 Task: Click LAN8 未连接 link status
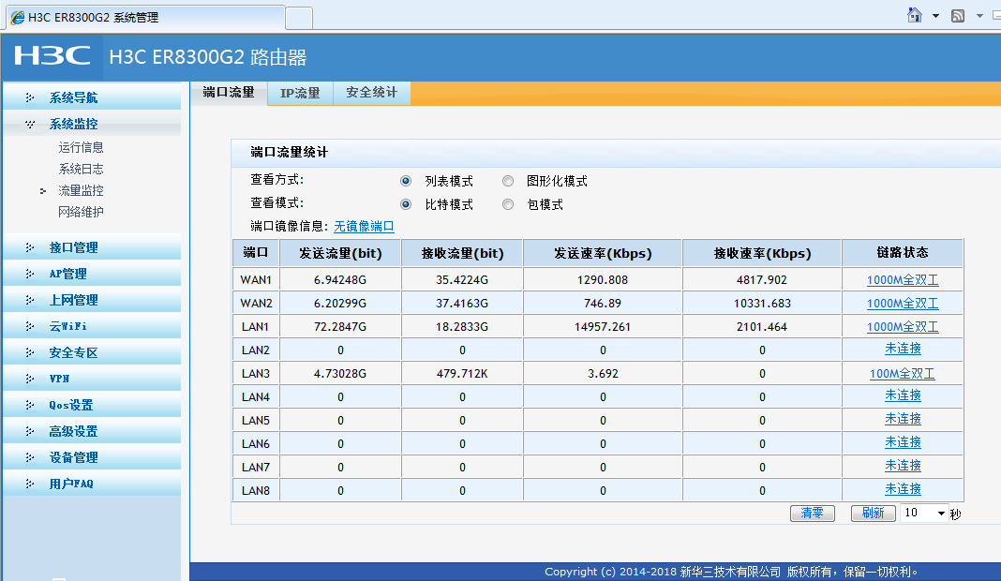[903, 489]
